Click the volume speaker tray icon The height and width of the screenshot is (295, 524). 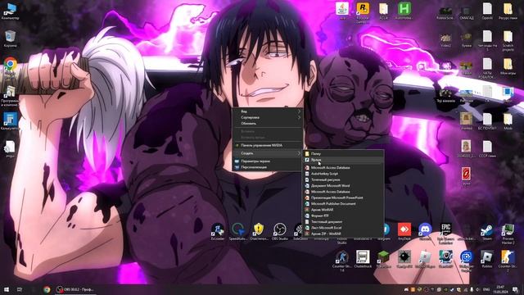[x=478, y=289]
